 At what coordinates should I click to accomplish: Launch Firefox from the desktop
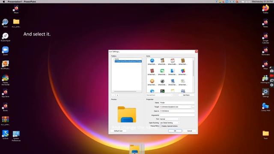tap(265, 9)
